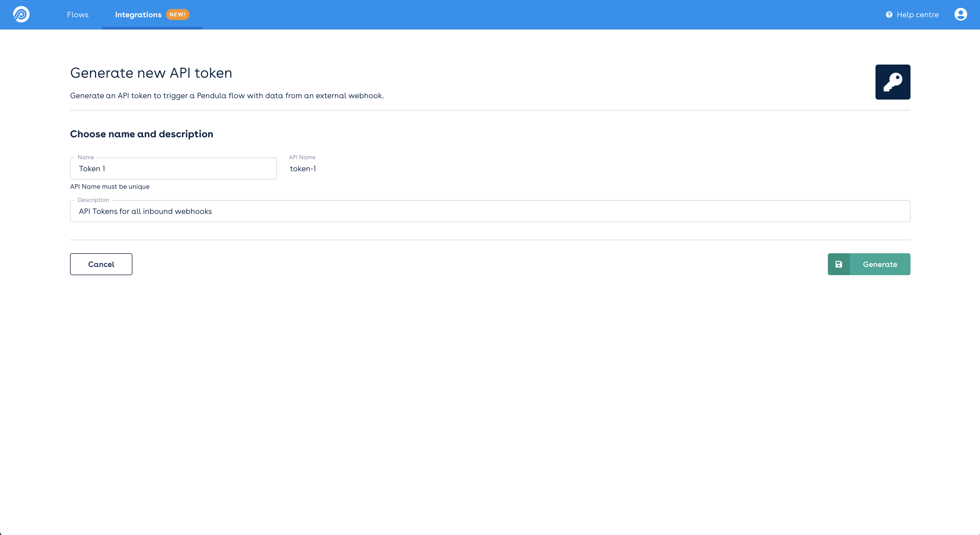Click the Name field label
Screen dimensions: 980x535
[x=86, y=158]
